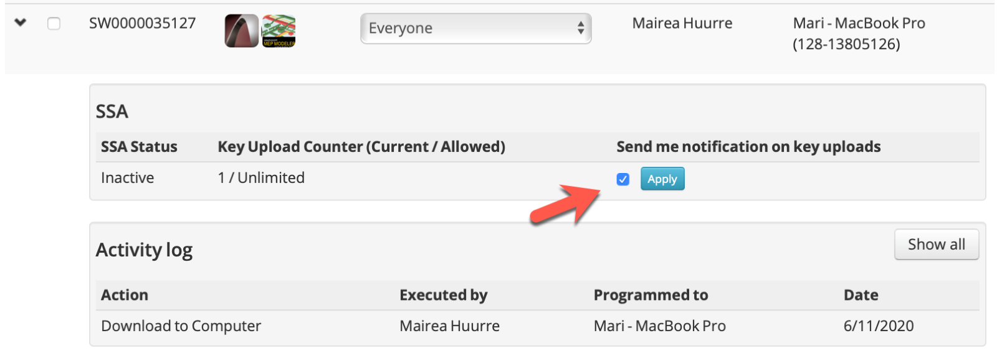Tick the checkbox beside license SW0000035127

[x=54, y=24]
